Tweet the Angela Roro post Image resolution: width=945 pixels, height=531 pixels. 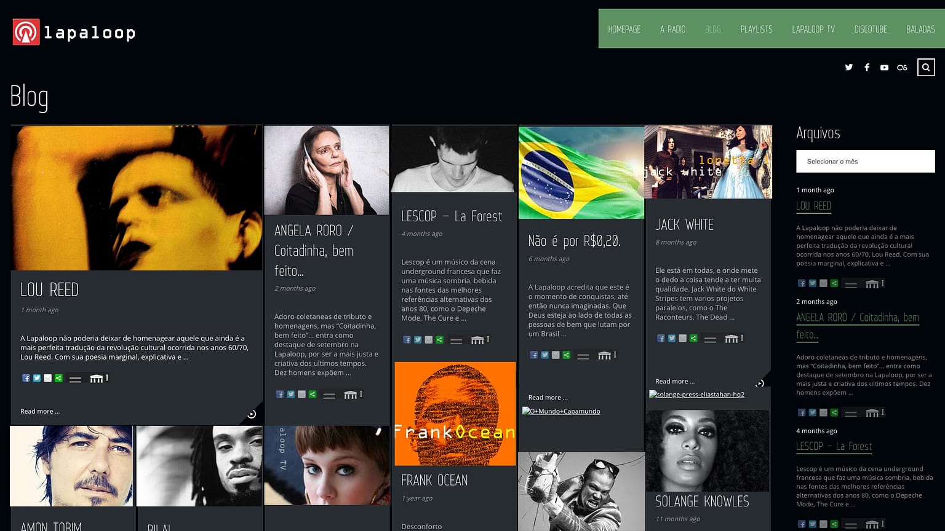tap(291, 395)
